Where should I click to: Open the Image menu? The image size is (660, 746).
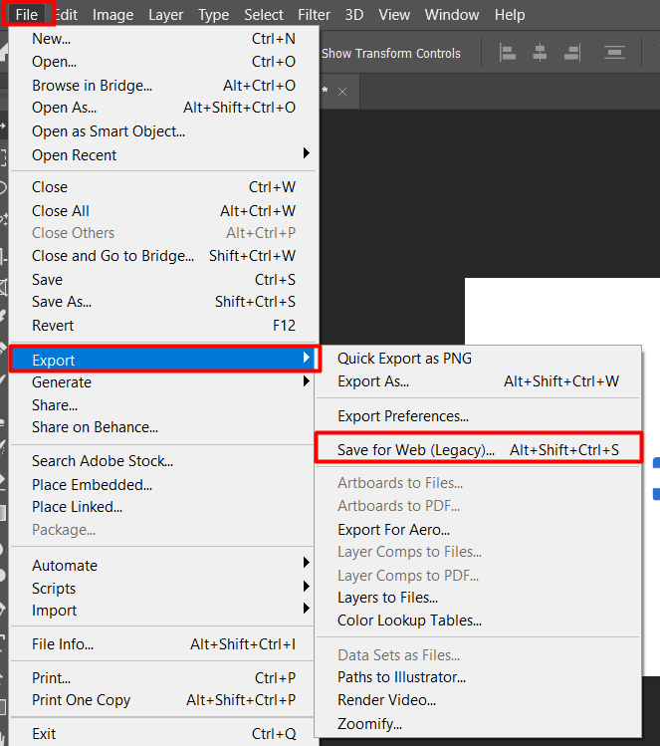coord(112,15)
